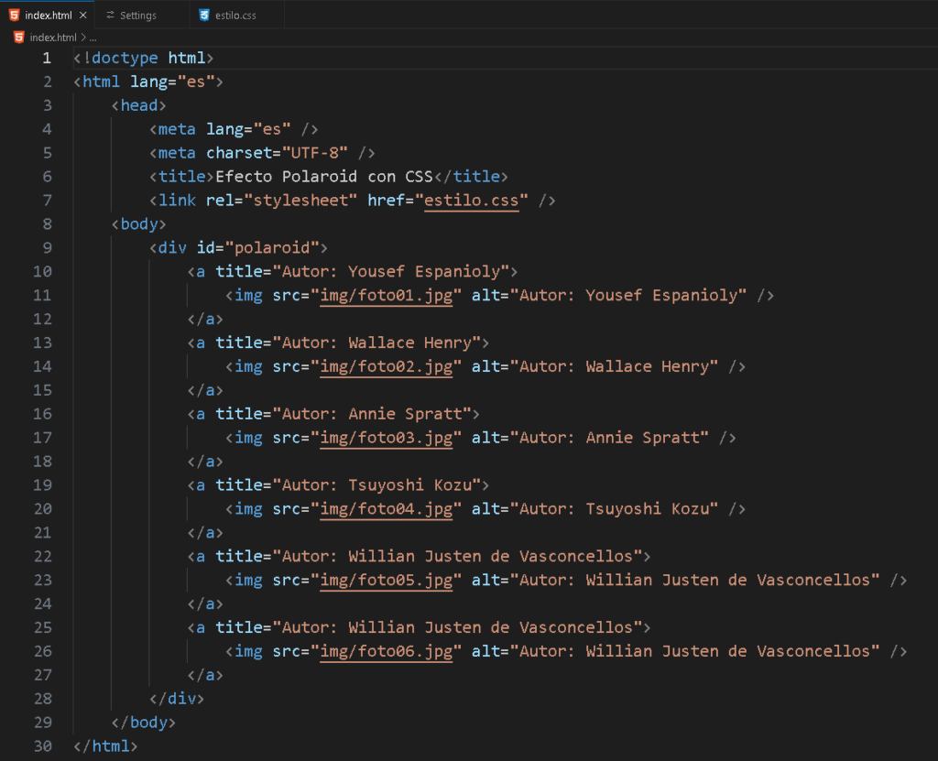Image resolution: width=938 pixels, height=761 pixels.
Task: Click the img/foto04.jpg source path
Action: click(386, 509)
